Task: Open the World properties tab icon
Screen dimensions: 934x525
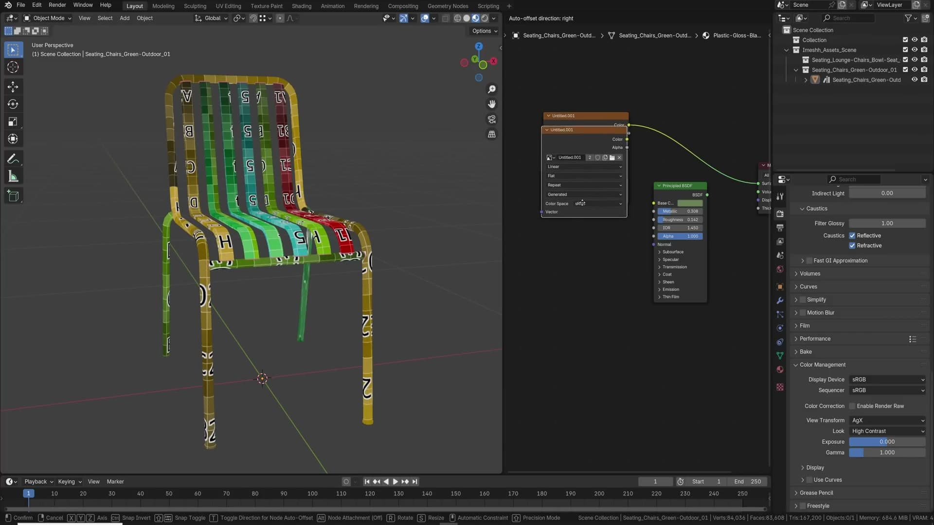Action: coord(780,269)
